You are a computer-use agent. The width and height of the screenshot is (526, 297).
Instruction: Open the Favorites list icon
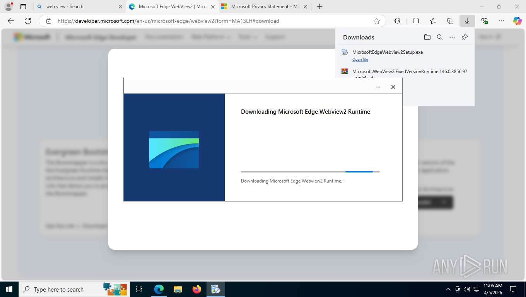coord(433,21)
